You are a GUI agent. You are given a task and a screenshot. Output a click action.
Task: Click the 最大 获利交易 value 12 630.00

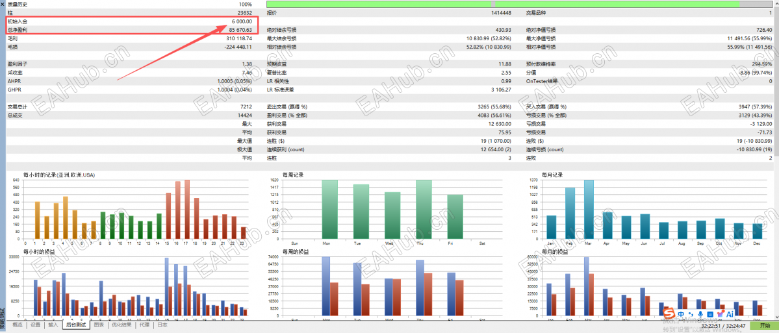click(x=501, y=123)
